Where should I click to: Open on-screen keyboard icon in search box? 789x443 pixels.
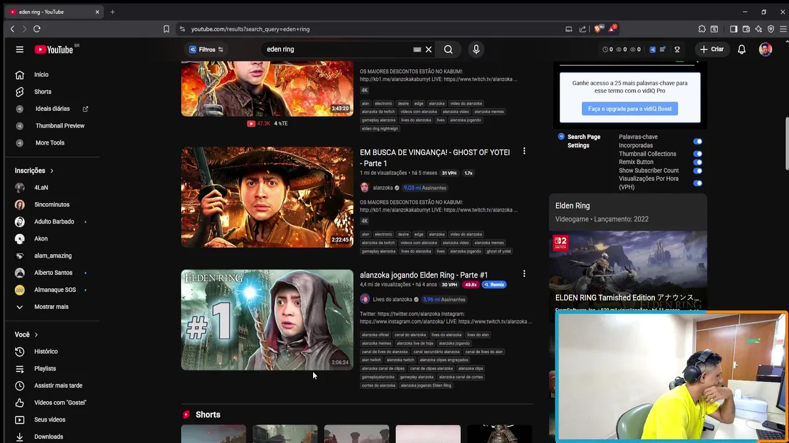[417, 49]
